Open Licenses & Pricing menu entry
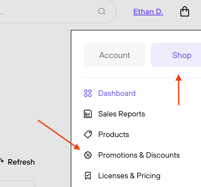This screenshot has width=201, height=187. pos(129,176)
